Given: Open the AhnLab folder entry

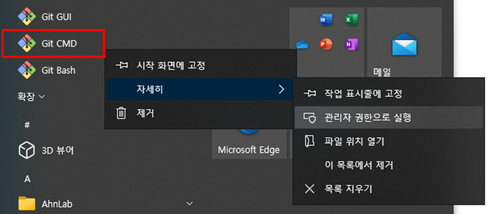Looking at the screenshot, I should click(x=45, y=204).
